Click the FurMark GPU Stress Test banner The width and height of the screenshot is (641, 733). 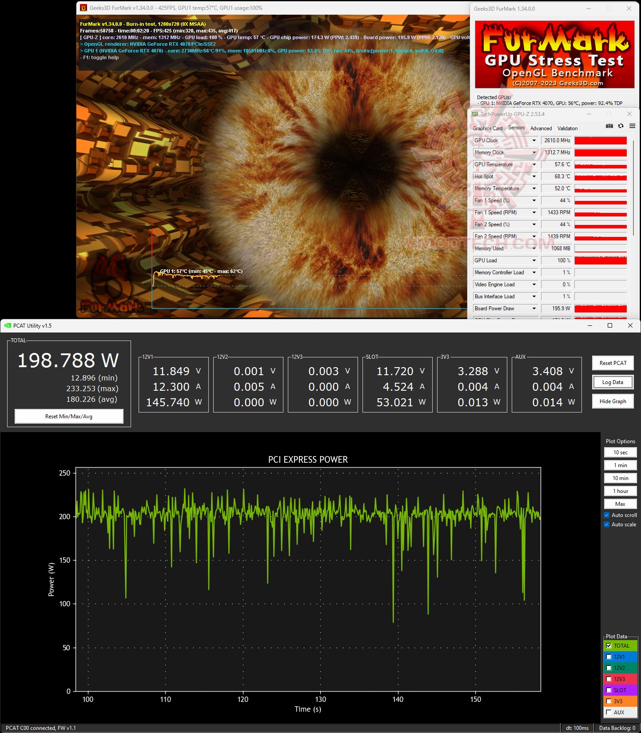click(555, 54)
